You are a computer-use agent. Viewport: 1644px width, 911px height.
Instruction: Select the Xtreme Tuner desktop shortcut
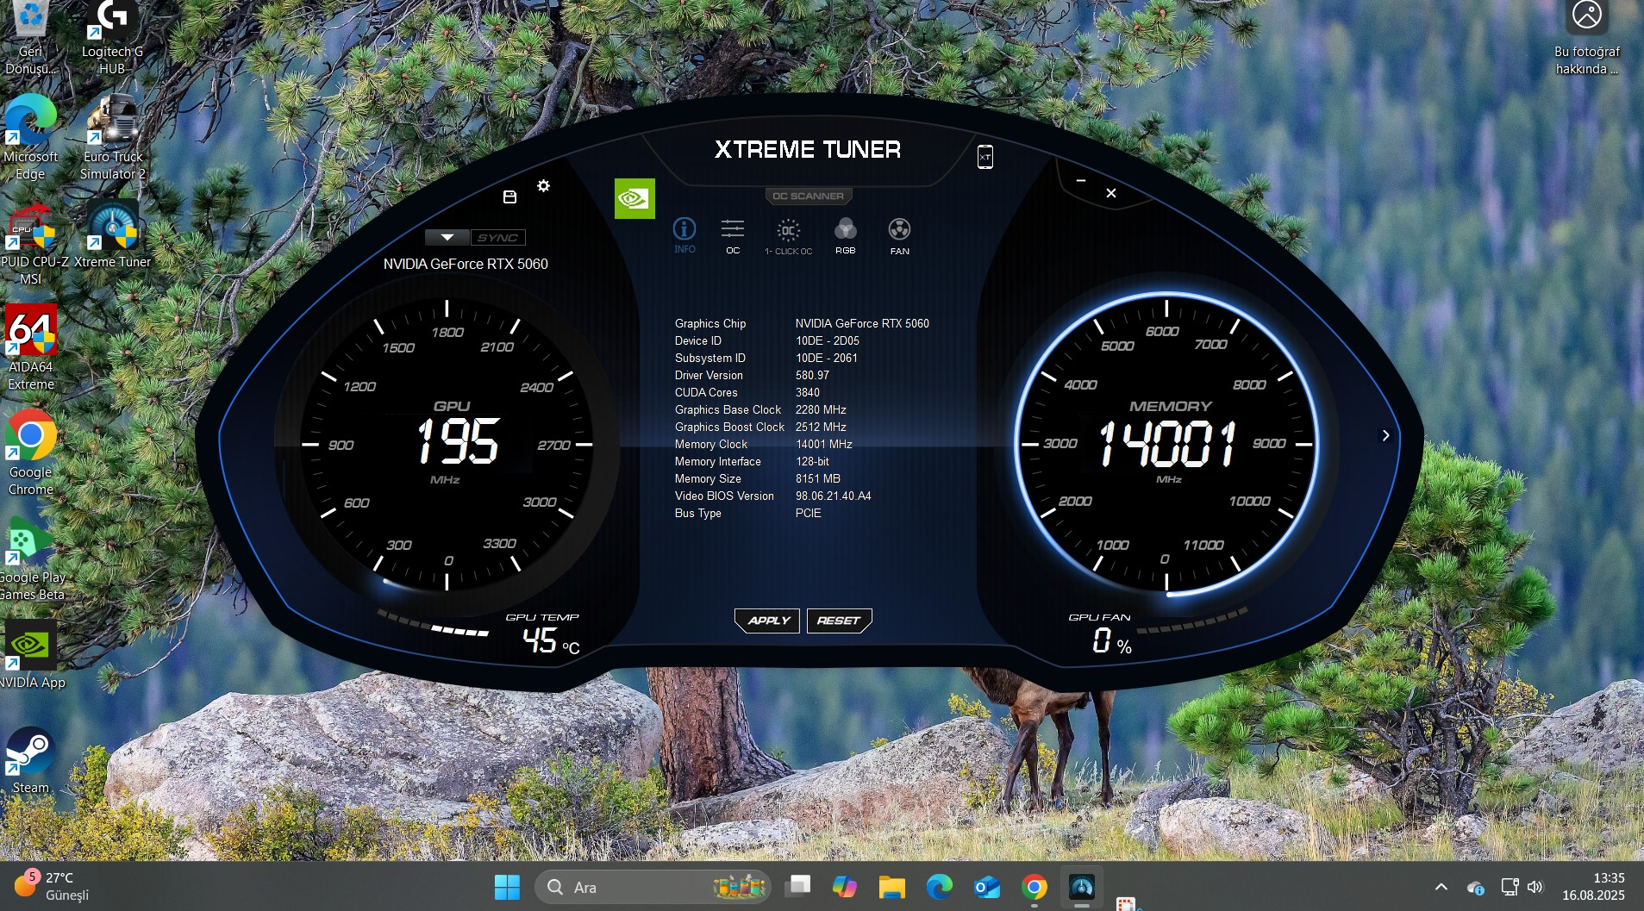point(113,234)
